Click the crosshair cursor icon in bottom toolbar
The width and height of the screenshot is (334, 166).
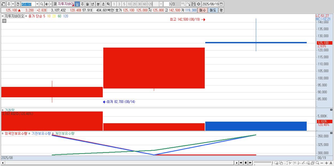click(290, 163)
